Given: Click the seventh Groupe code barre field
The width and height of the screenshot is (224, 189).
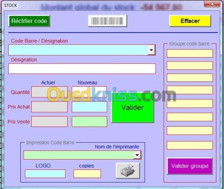Looking at the screenshot, I should click(x=190, y=130).
